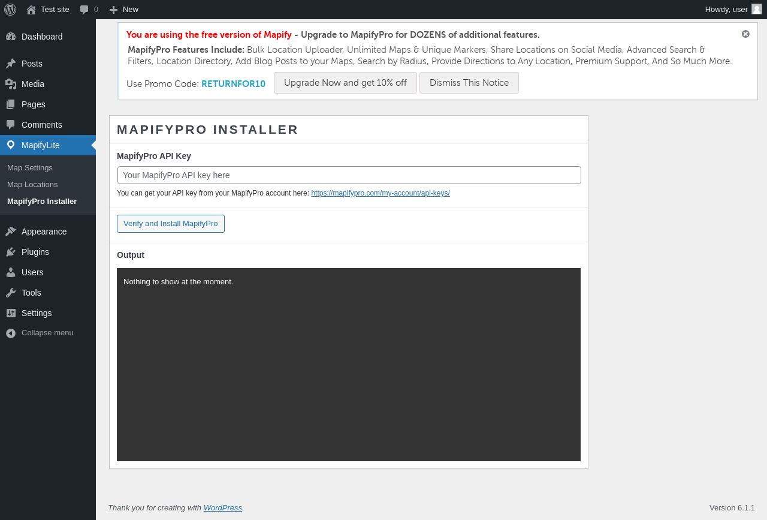The image size is (767, 520).
Task: Click the Users person icon
Action: pos(11,272)
